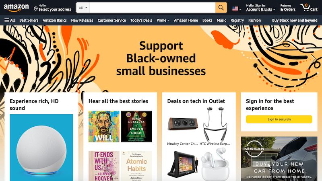Screen dimensions: 322x181
Task: Expand the All search category dropdown
Action: pos(83,8)
